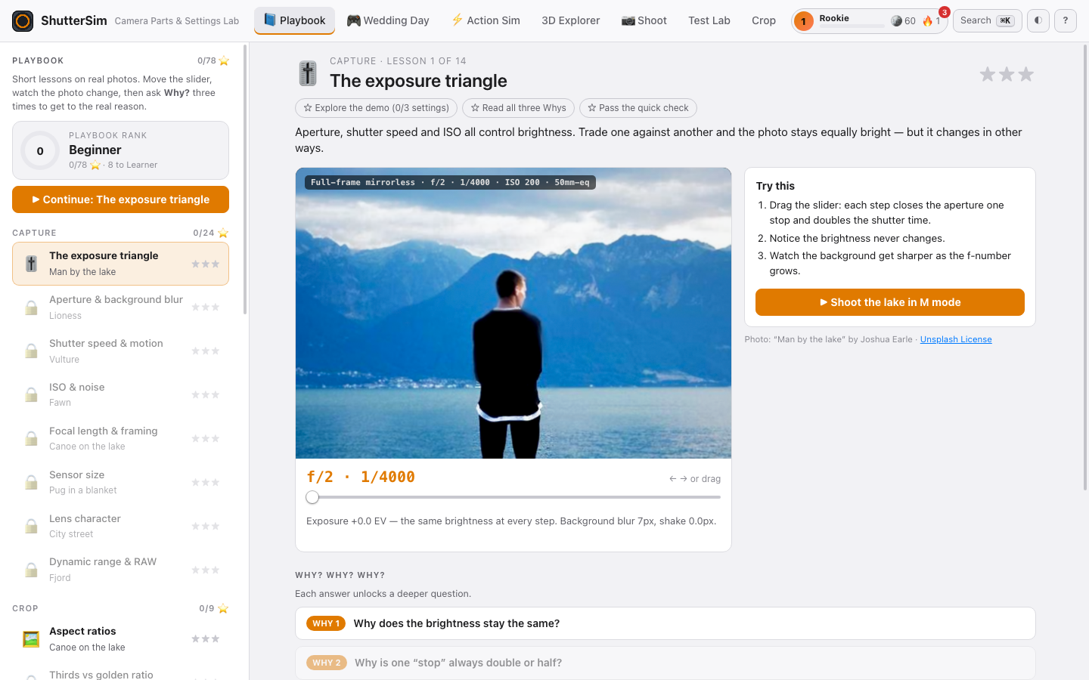1089x680 pixels.
Task: Open the Search box
Action: coord(988,21)
